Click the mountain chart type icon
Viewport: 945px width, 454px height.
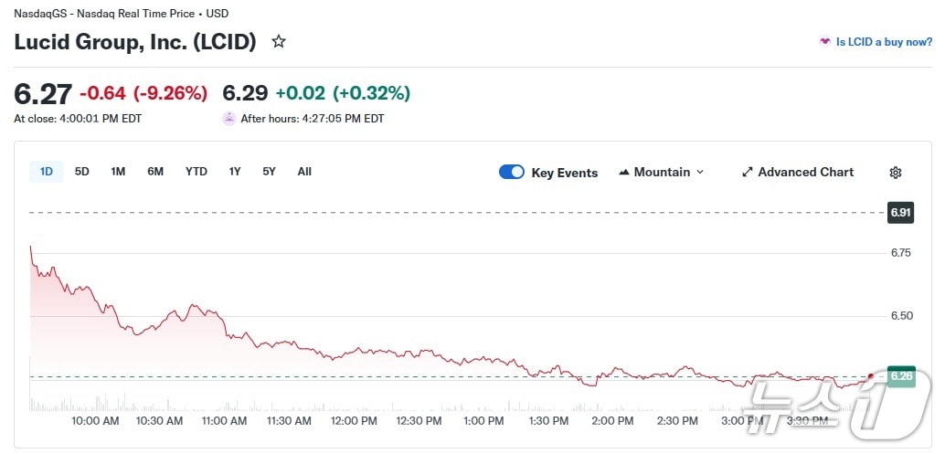point(625,173)
